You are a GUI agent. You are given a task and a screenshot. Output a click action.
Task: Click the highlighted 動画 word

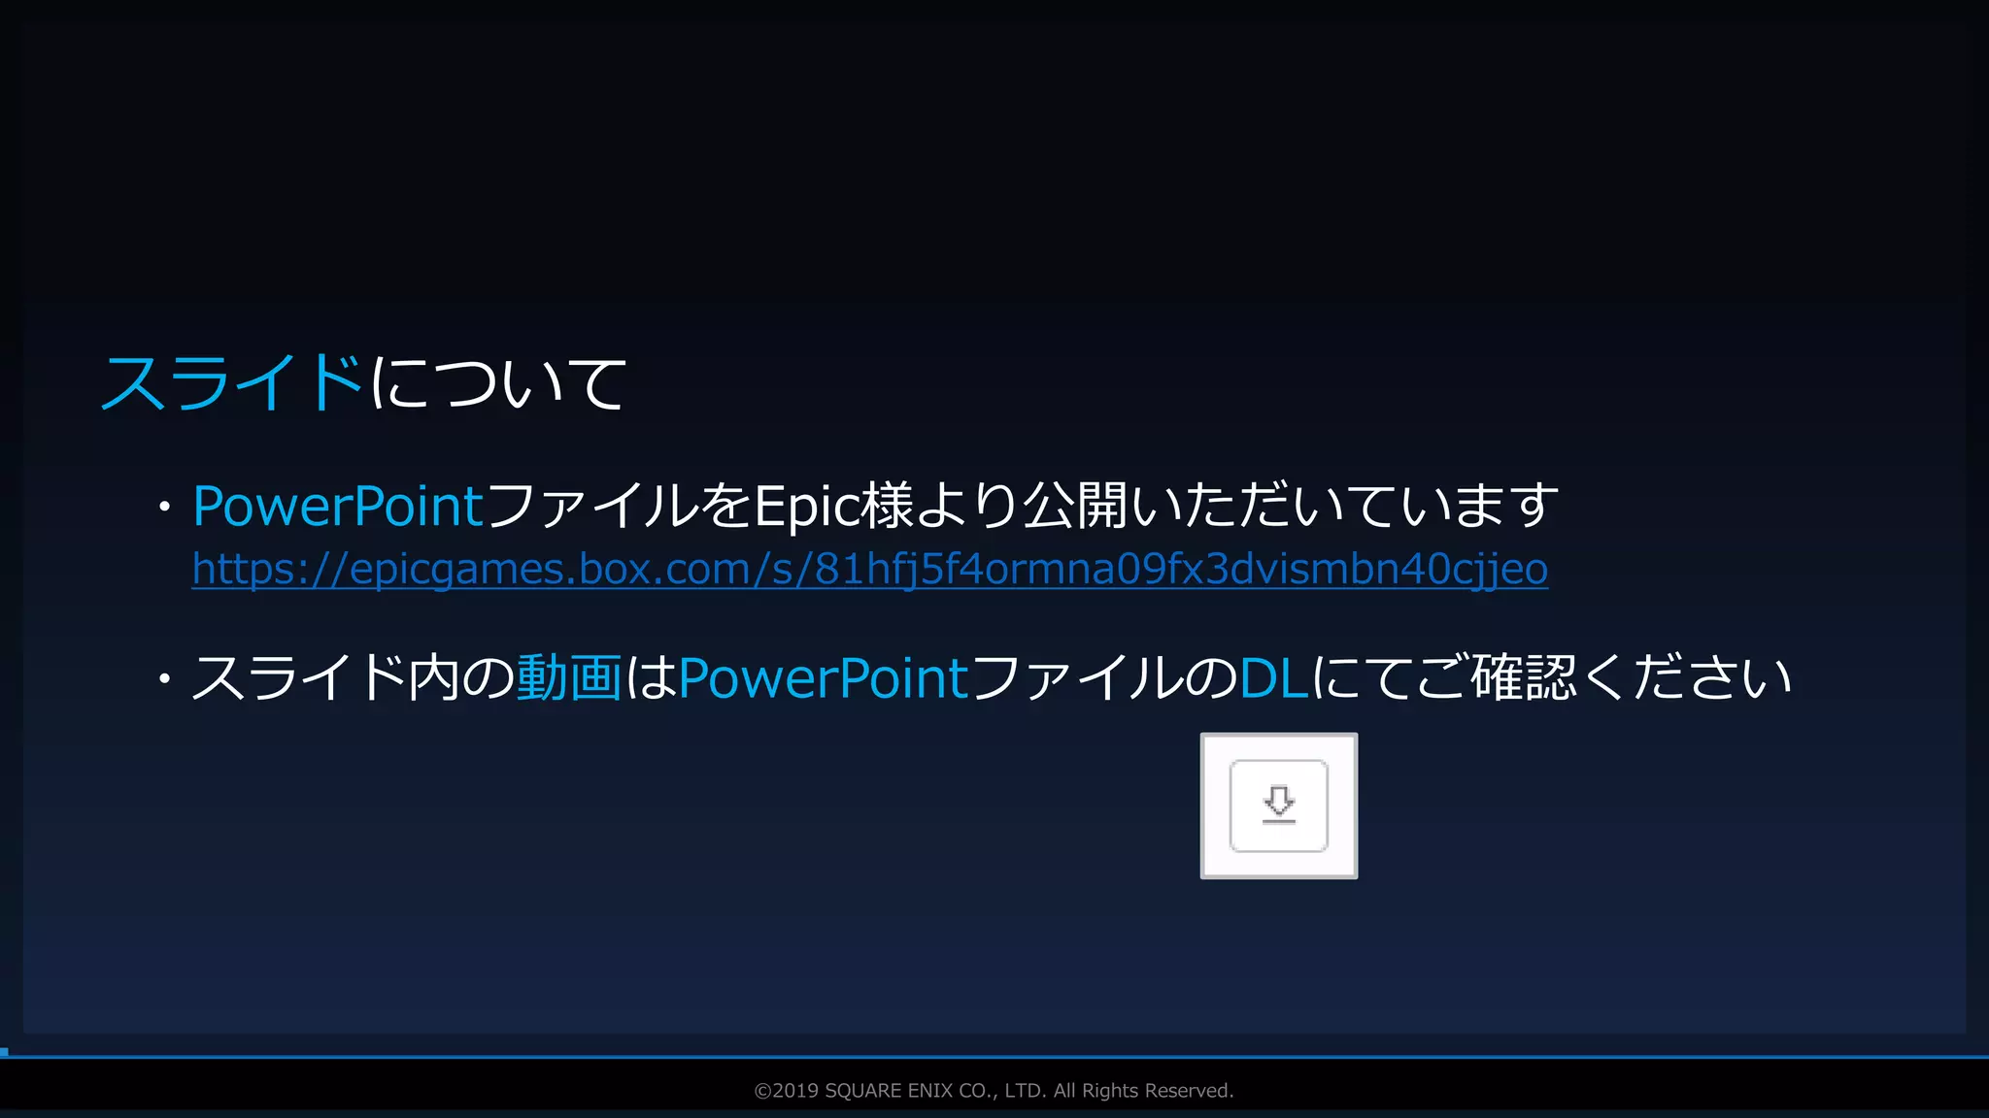(569, 677)
